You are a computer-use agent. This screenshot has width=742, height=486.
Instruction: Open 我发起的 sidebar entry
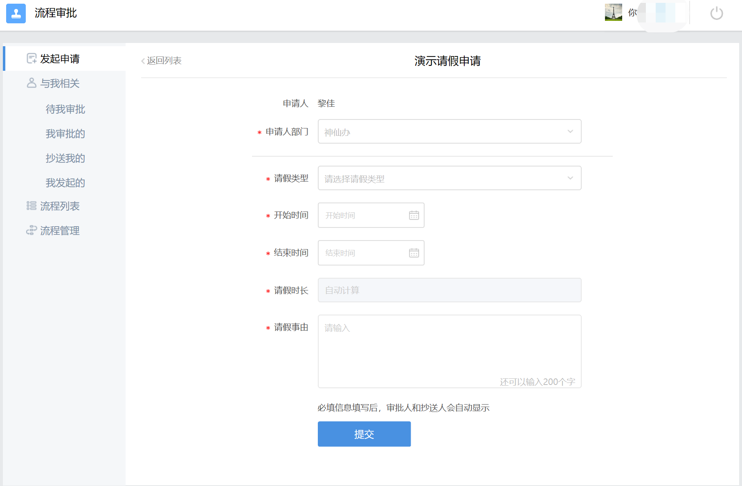pyautogui.click(x=65, y=183)
